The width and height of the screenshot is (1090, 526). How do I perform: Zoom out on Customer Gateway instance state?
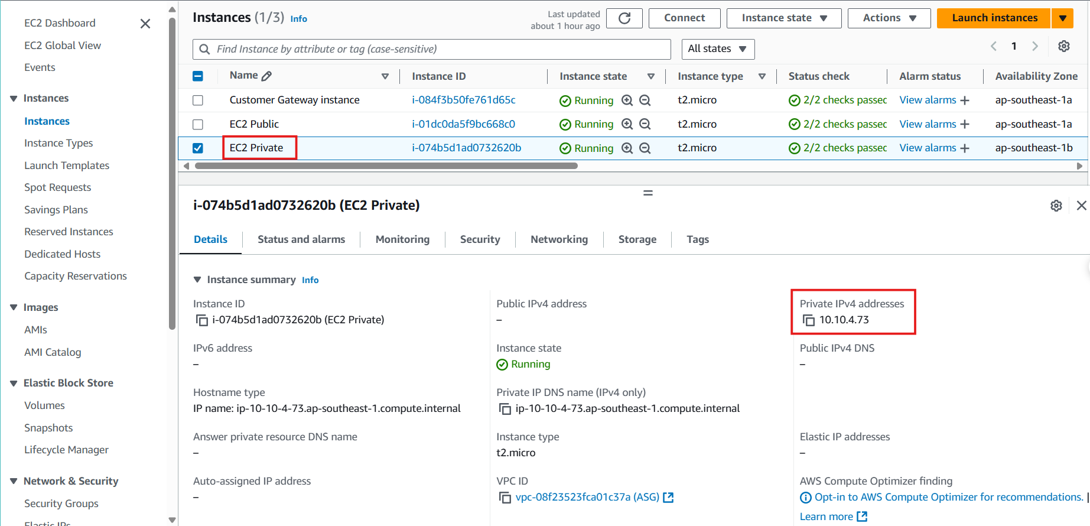(645, 100)
